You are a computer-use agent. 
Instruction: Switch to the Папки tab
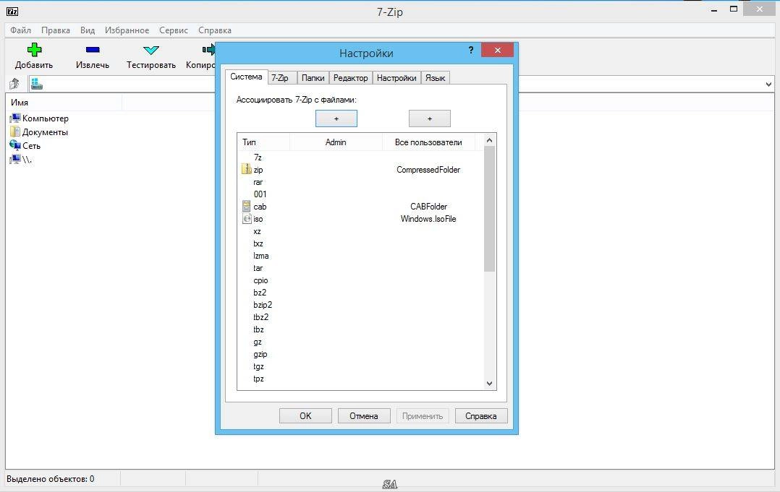tap(313, 78)
